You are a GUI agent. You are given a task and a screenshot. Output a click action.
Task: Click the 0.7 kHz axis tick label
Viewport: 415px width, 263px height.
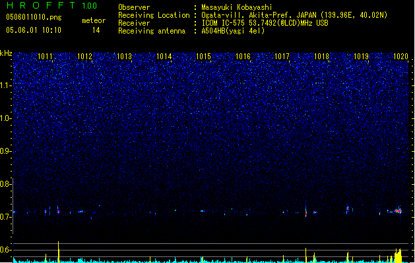pos(6,217)
